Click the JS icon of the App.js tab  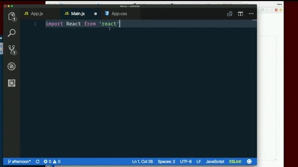26,13
